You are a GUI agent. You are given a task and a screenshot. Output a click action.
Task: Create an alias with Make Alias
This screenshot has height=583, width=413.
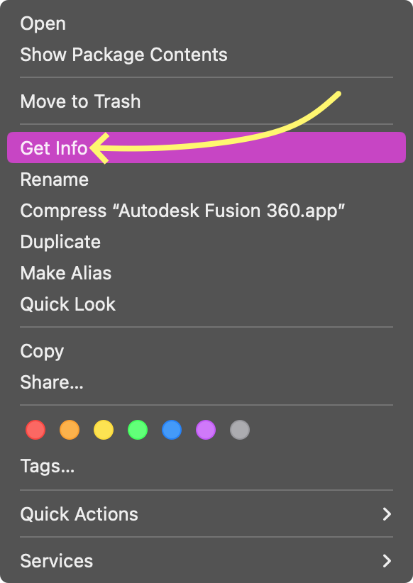click(x=65, y=273)
